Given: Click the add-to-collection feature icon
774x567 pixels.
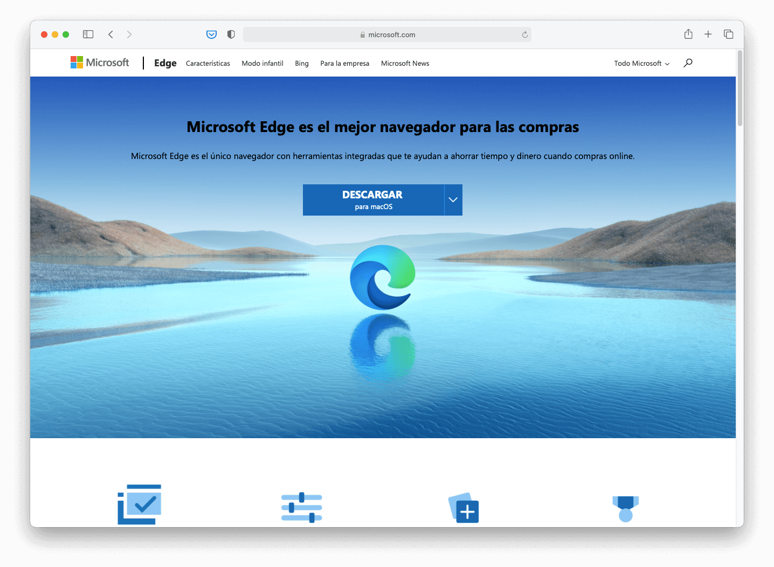Looking at the screenshot, I should 463,507.
